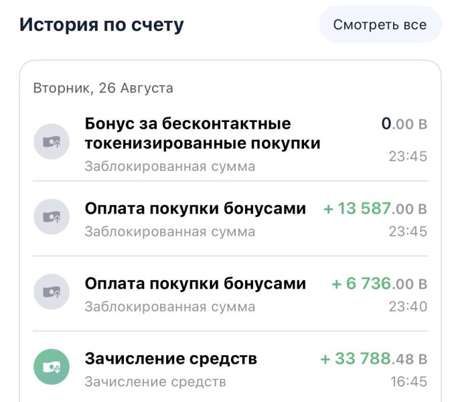Click the gray icon of the 6 736 transaction
Image resolution: width=460 pixels, height=402 pixels.
click(52, 291)
